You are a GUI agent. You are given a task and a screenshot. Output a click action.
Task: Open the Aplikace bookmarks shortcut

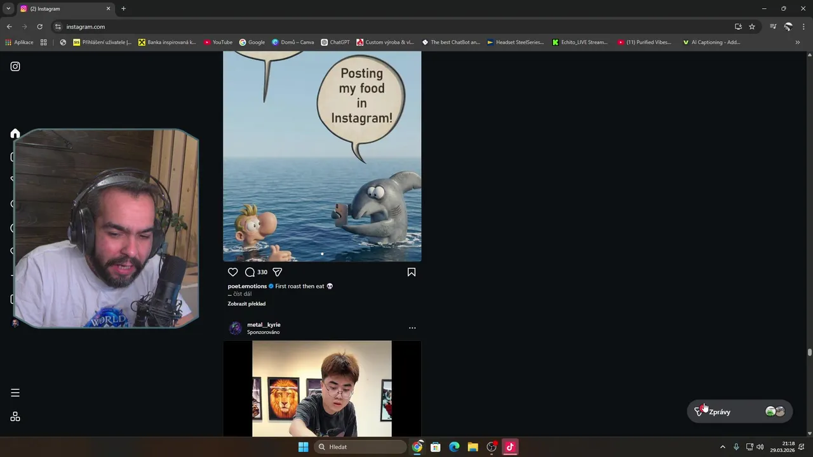19,43
